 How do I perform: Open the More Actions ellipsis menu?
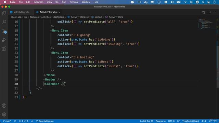point(215,12)
